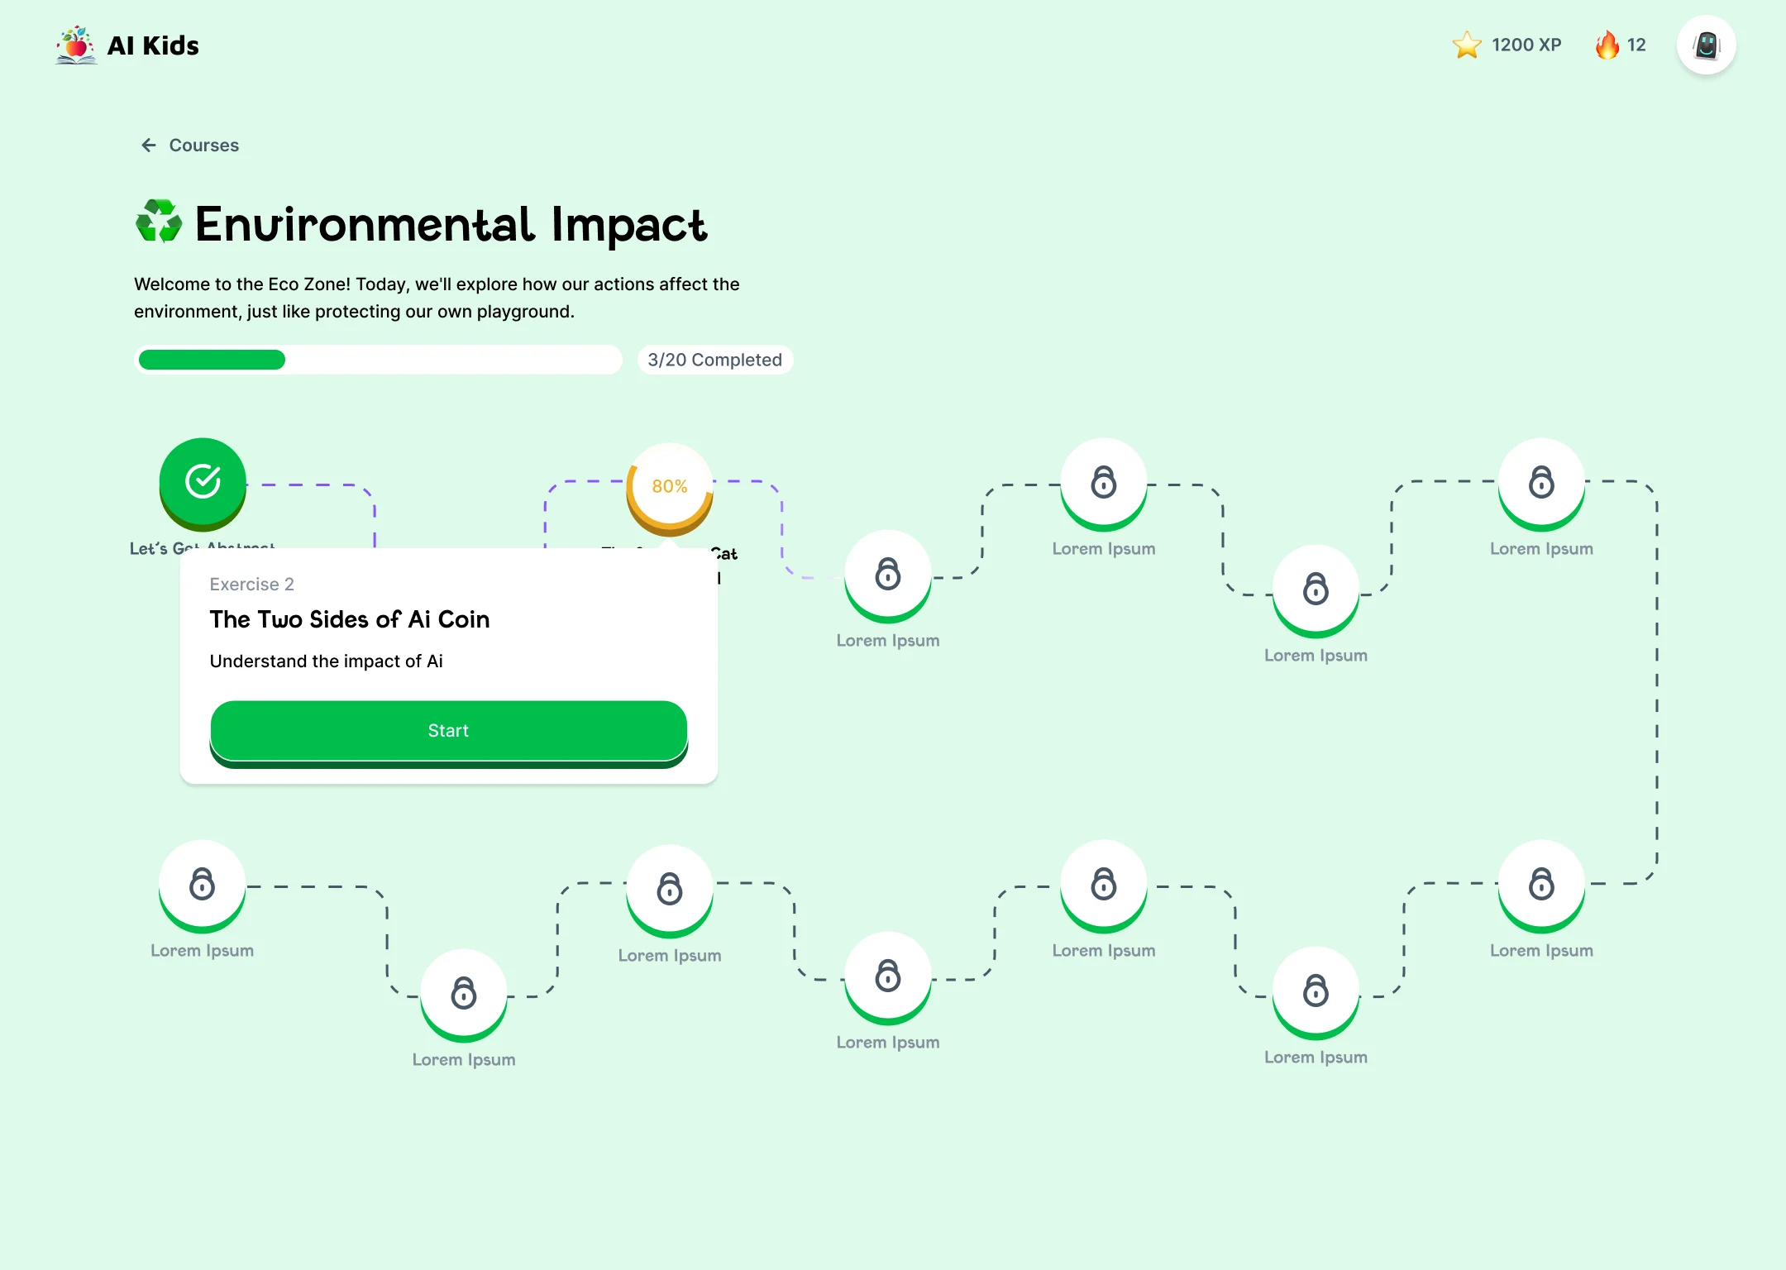1786x1270 pixels.
Task: Click the flame streak icon
Action: tap(1607, 45)
